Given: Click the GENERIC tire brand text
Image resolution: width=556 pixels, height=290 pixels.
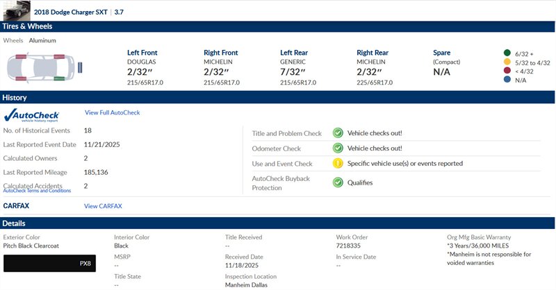Looking at the screenshot, I should click(293, 62).
